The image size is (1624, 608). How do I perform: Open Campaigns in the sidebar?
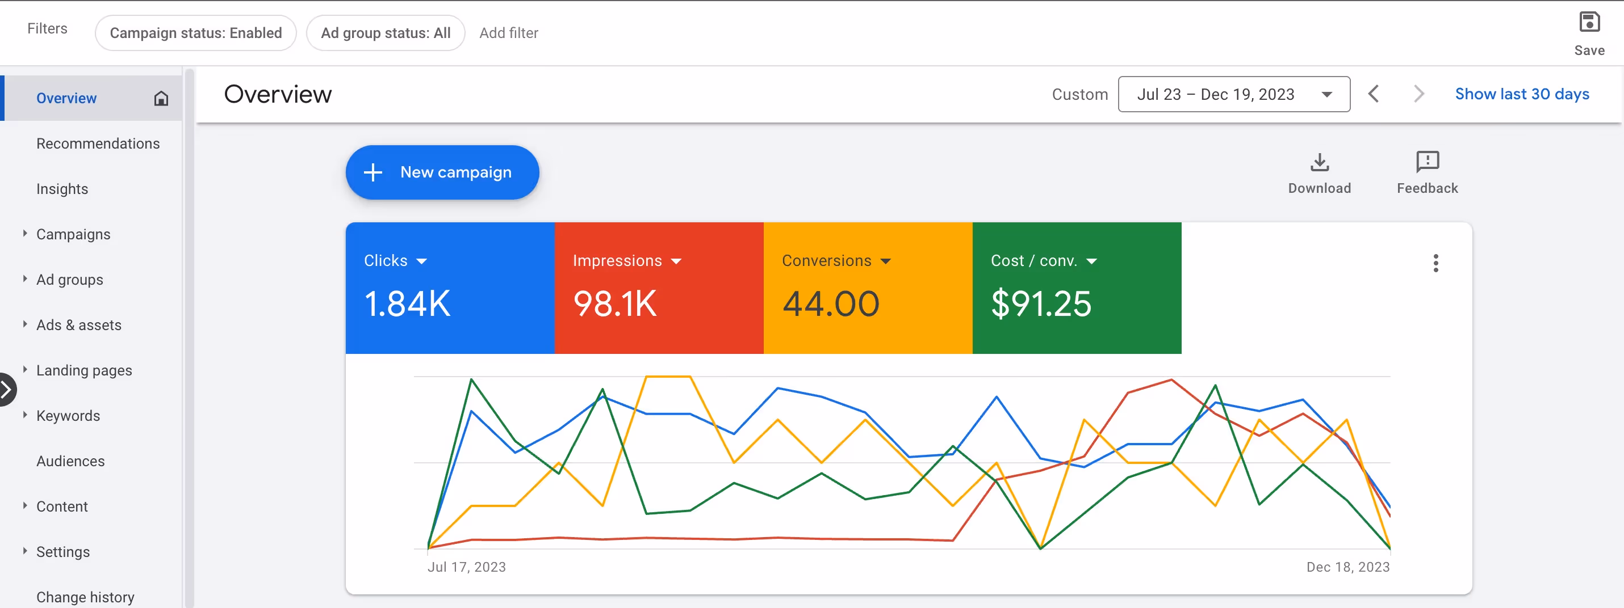coord(73,234)
